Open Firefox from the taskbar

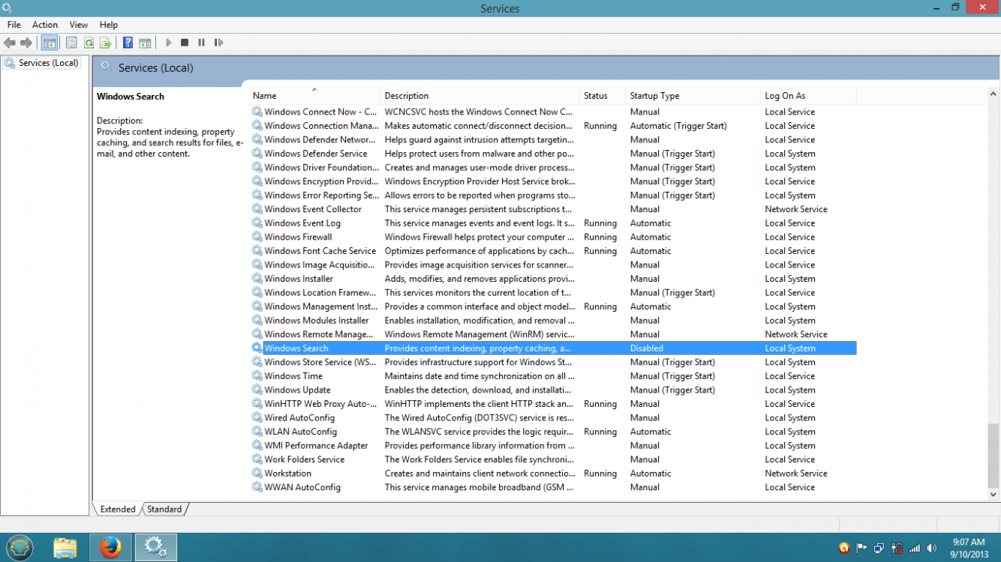pos(110,548)
